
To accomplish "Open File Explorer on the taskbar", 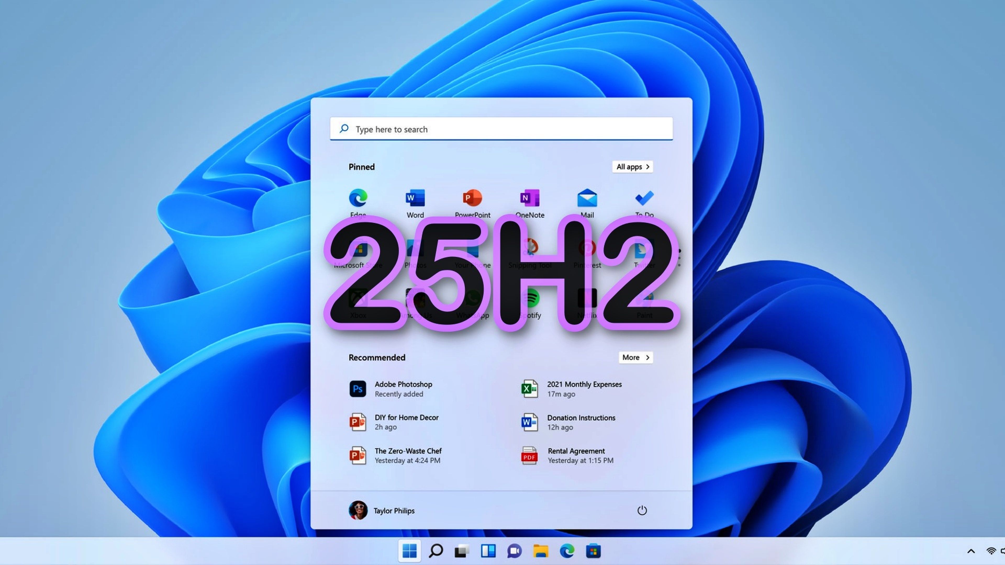I will 541,551.
